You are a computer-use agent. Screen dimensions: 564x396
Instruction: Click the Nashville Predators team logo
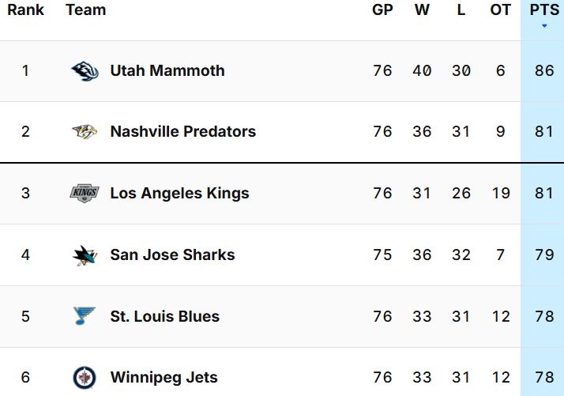85,132
